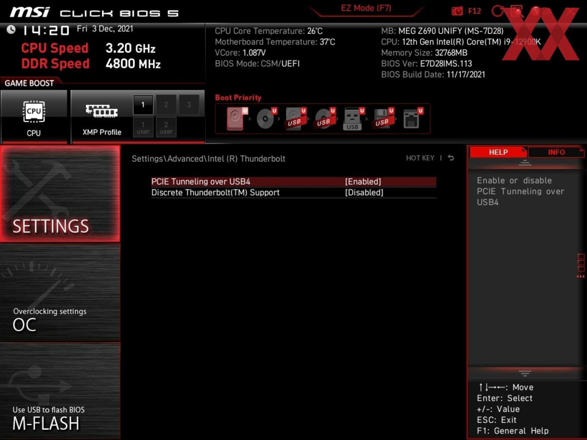Select XMP profile 3
Viewport: 587px width, 440px height.
[x=189, y=105]
